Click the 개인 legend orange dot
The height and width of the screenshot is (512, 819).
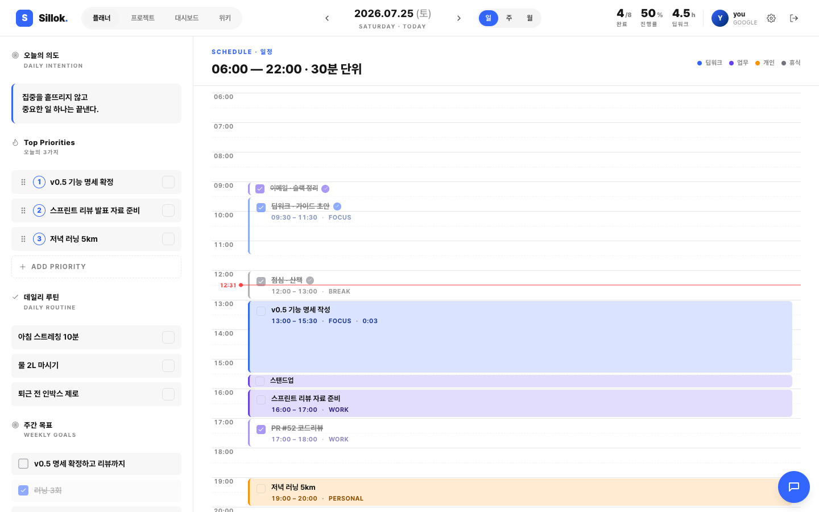pyautogui.click(x=758, y=63)
